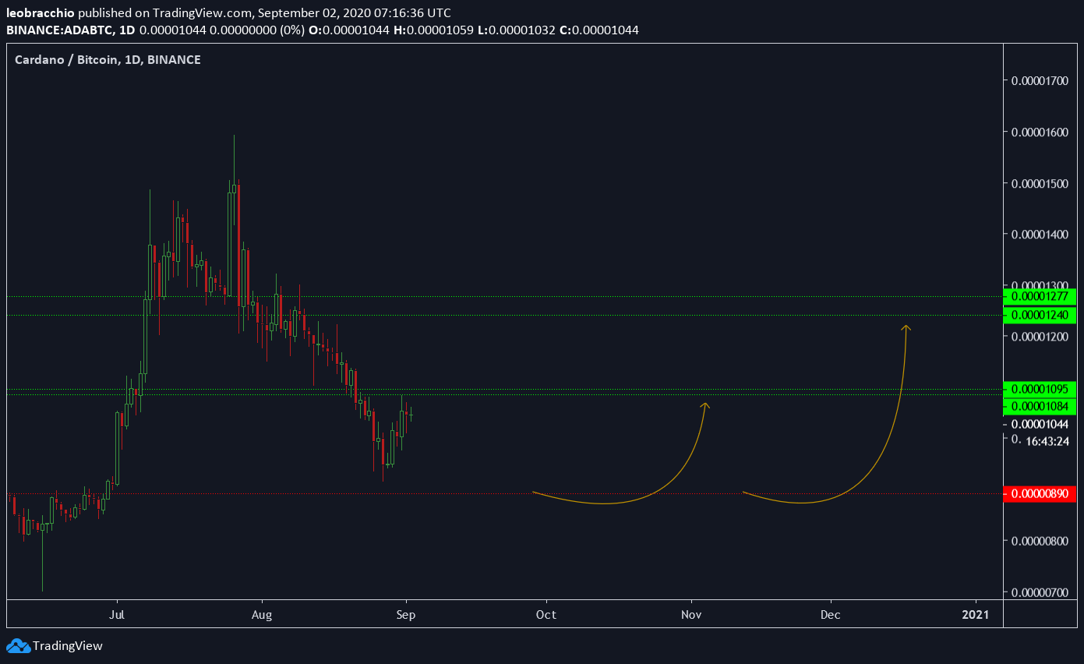Click the Aug marker on time axis
The width and height of the screenshot is (1084, 664).
[x=262, y=615]
